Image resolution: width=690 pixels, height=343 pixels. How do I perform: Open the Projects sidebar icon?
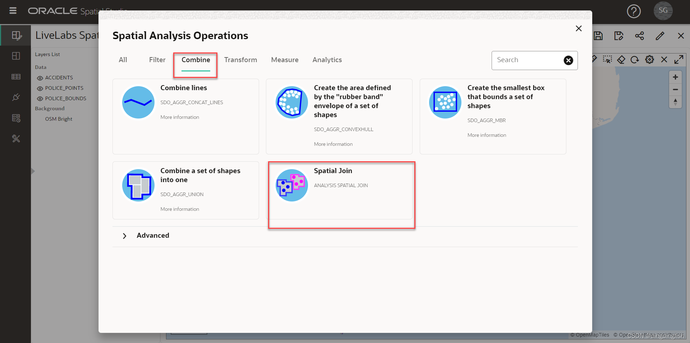(16, 56)
